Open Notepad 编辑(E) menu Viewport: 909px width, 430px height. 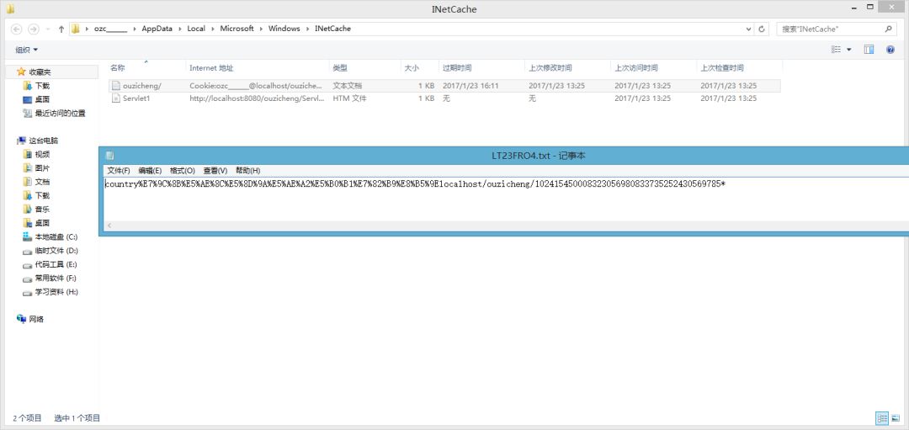tap(150, 171)
